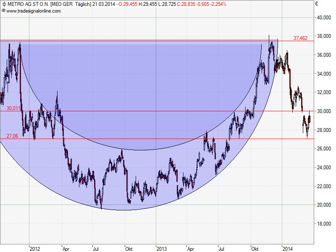336x252 pixels.
Task: Click the 40,000 price axis label
Action: [x=325, y=18]
